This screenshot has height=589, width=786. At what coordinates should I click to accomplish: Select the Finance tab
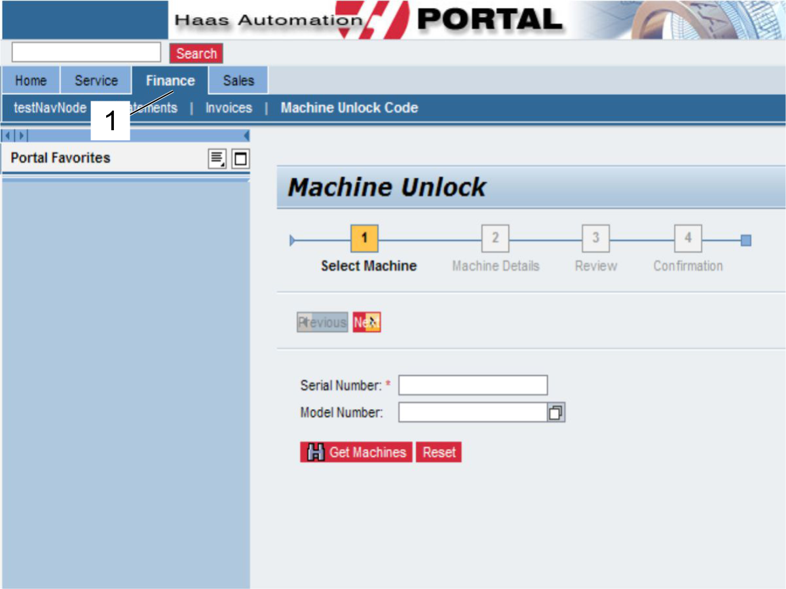pos(170,80)
